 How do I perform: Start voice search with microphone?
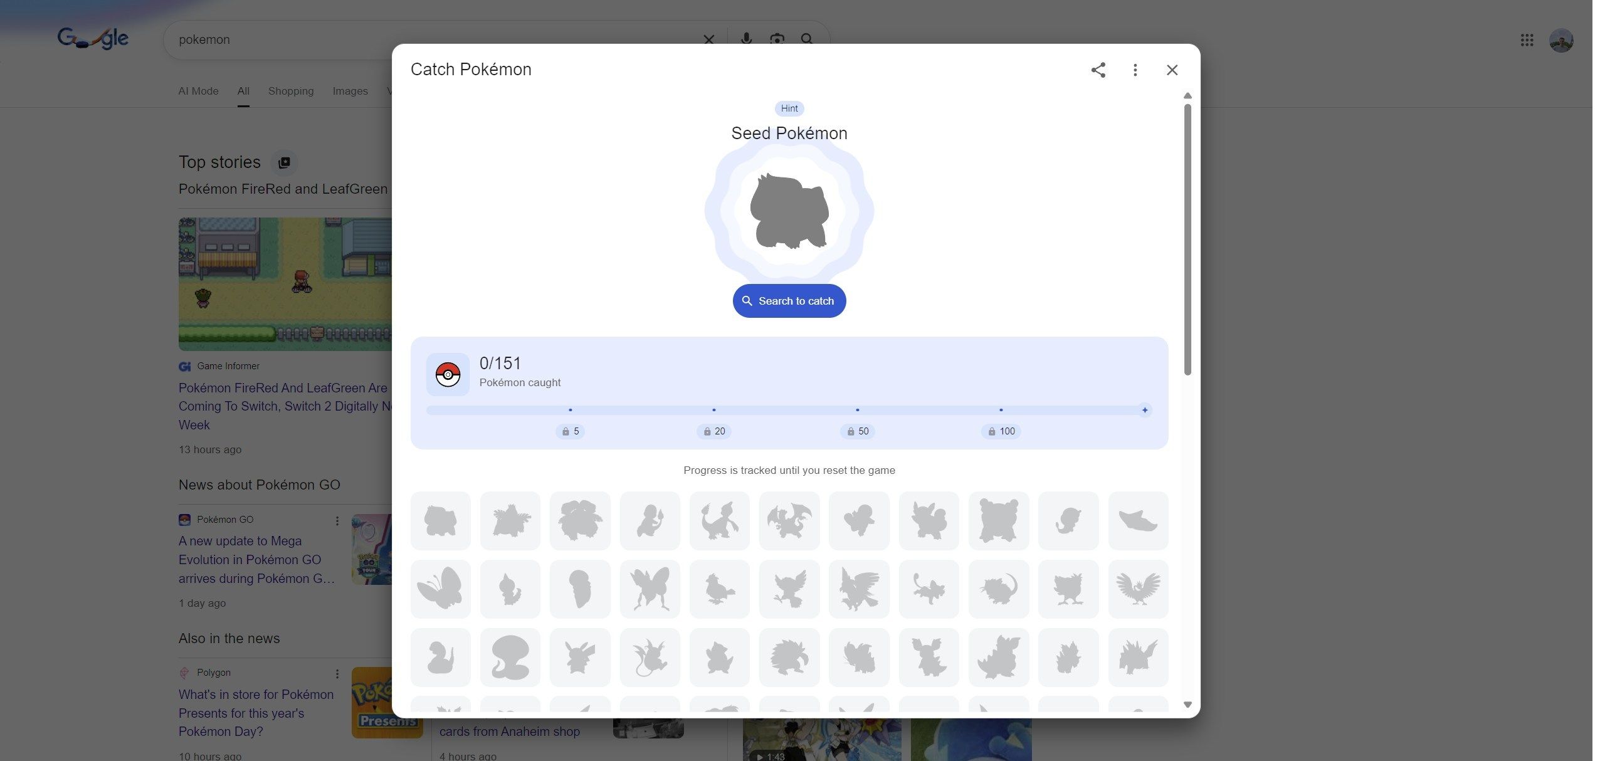pos(746,39)
